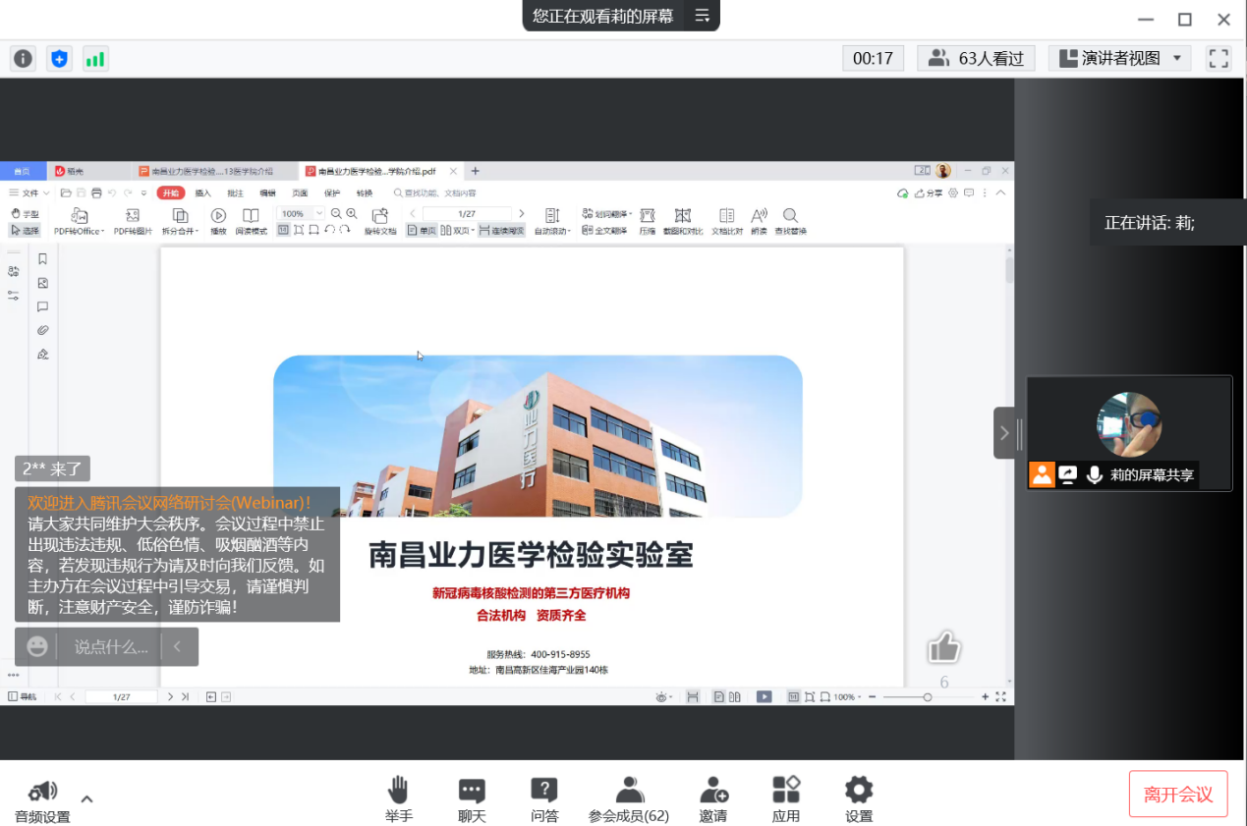Start 朗读 read-aloud for the document
This screenshot has height=826, width=1247.
[759, 218]
